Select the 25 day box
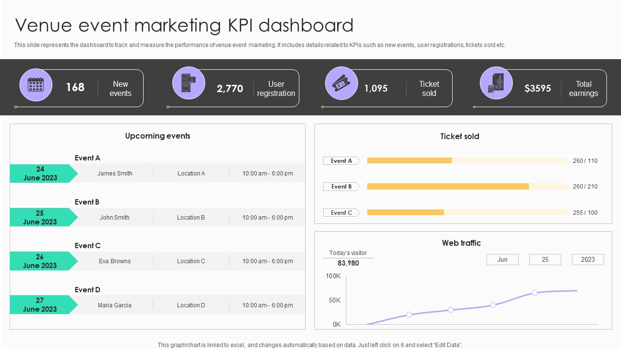621x349 pixels. (545, 259)
